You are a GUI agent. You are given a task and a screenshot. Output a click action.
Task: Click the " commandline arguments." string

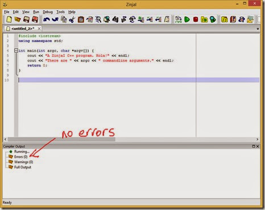126,60
